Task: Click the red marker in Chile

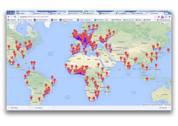Action: (31, 98)
